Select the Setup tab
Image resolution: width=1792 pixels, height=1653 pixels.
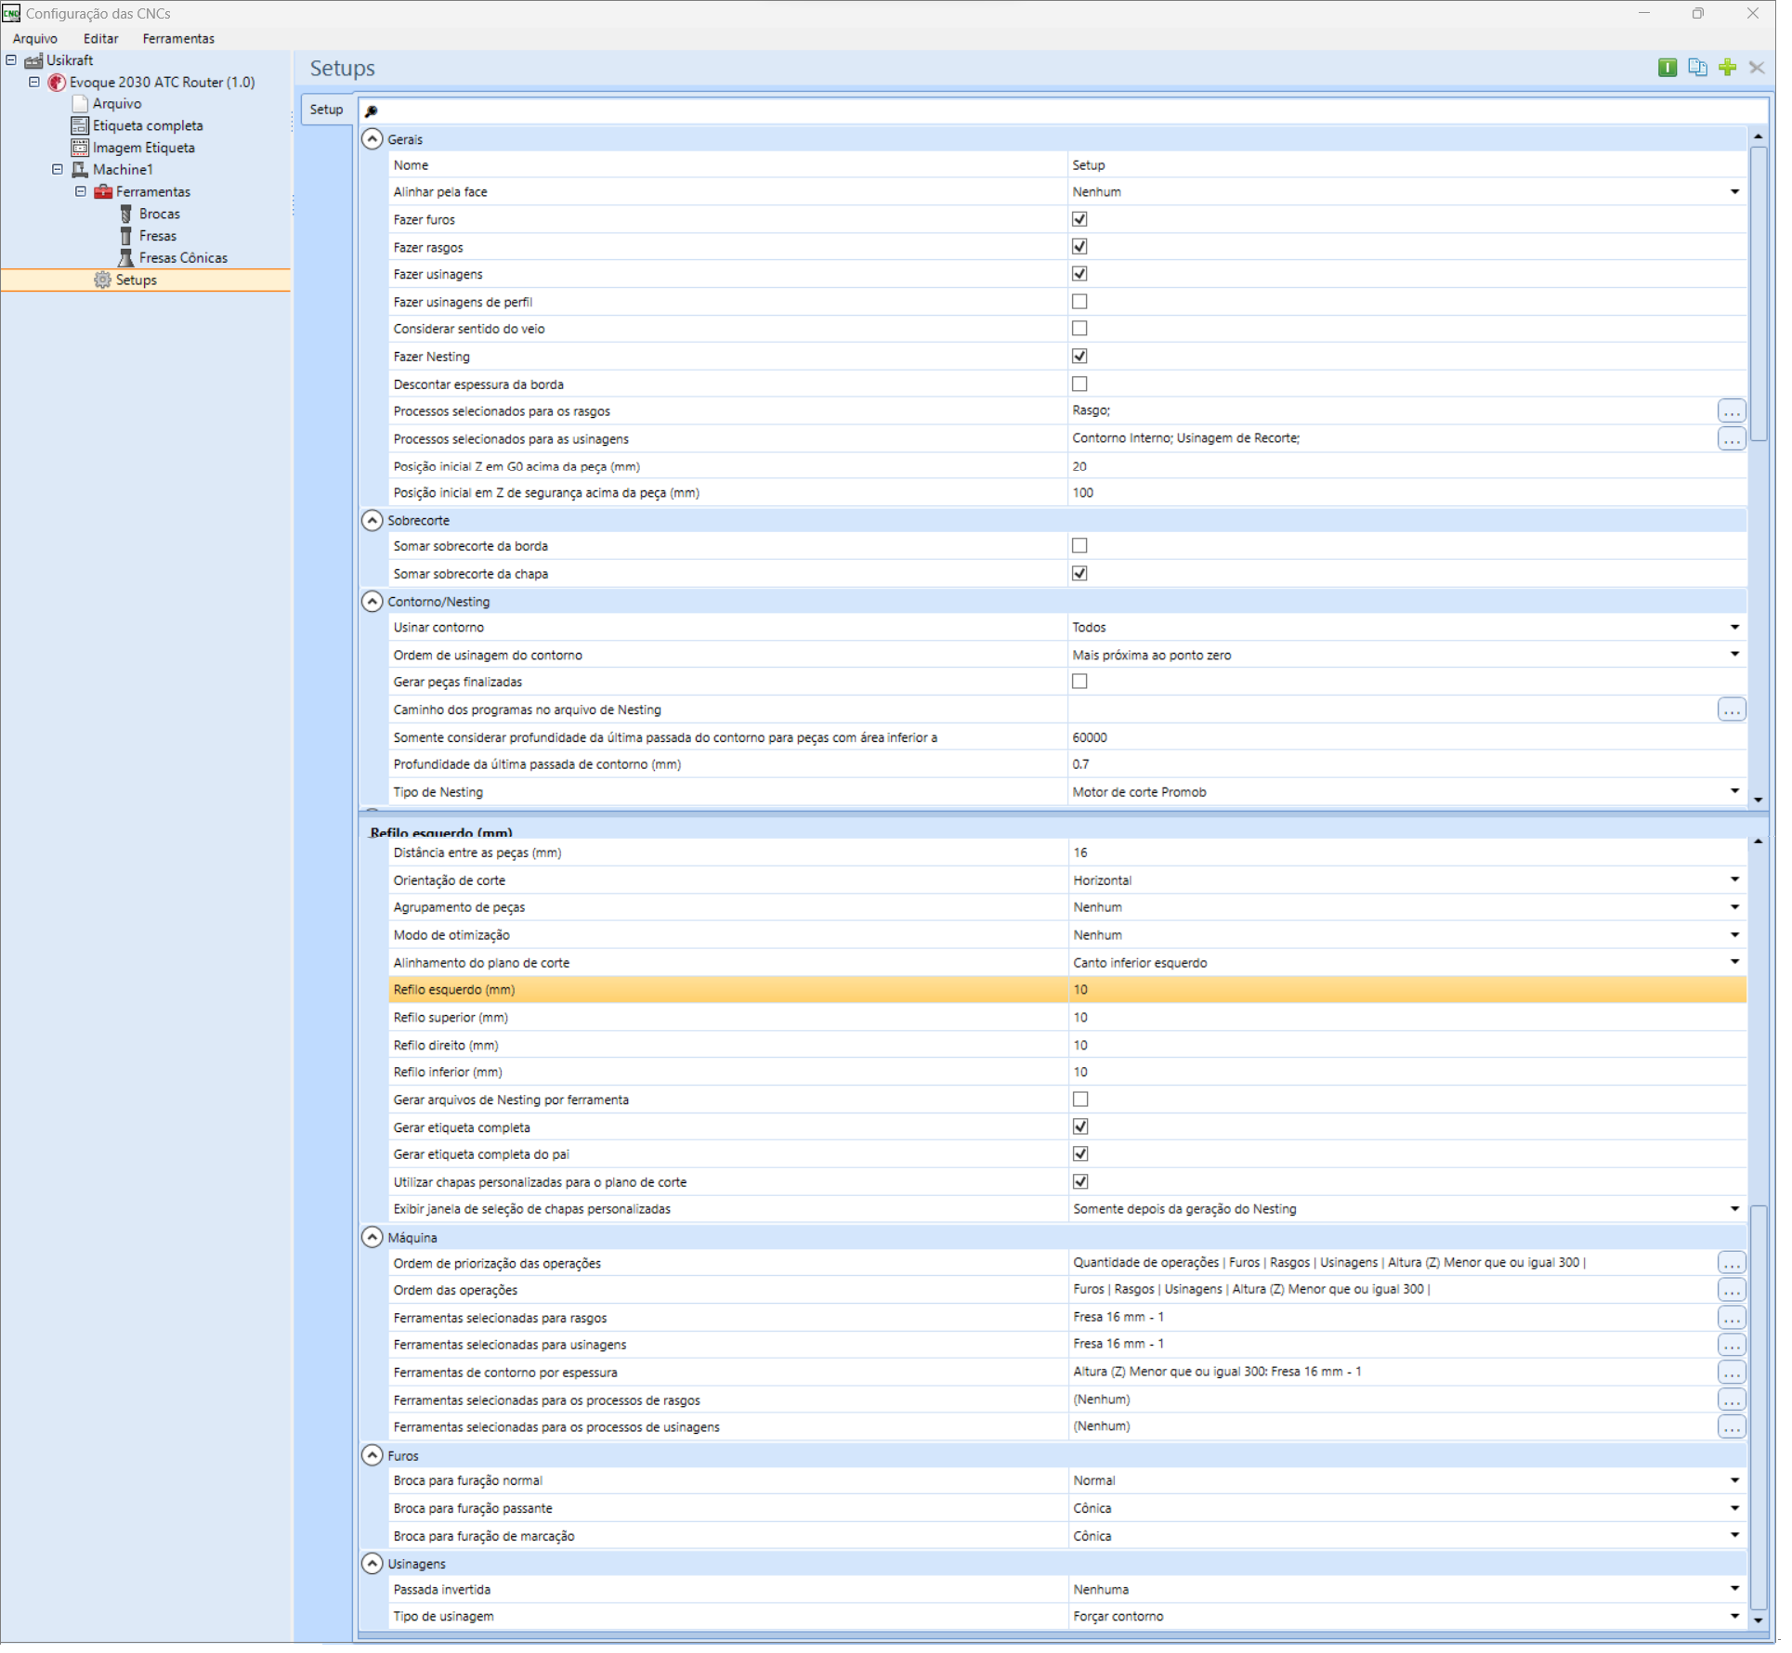click(329, 111)
